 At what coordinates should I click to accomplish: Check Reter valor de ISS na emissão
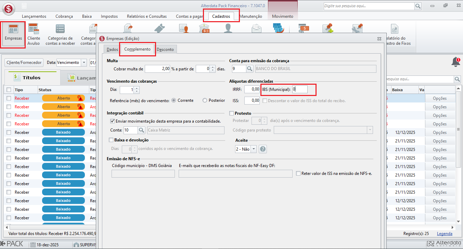[298, 174]
